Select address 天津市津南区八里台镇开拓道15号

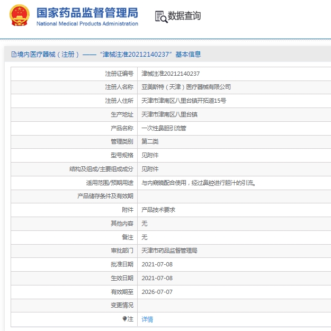point(184,101)
